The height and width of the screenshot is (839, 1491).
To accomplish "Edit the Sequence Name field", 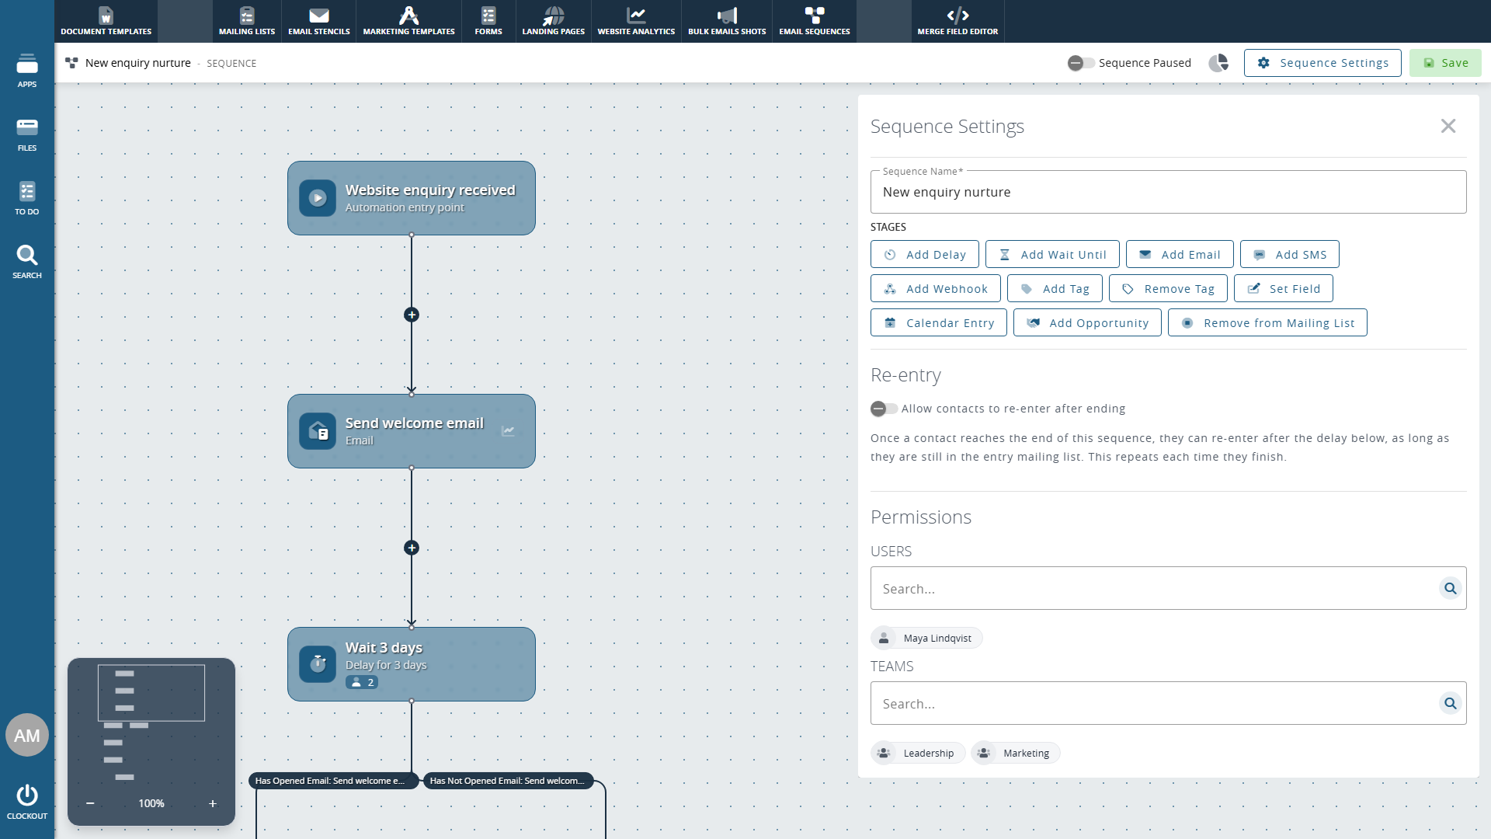I will tap(1168, 192).
